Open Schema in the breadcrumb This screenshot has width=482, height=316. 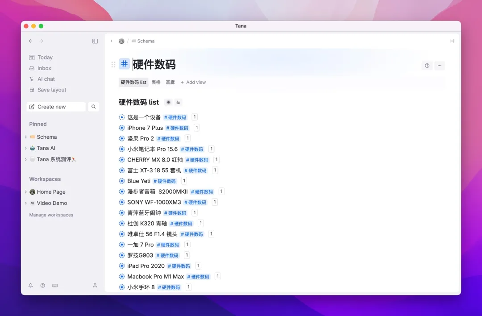[x=143, y=41]
